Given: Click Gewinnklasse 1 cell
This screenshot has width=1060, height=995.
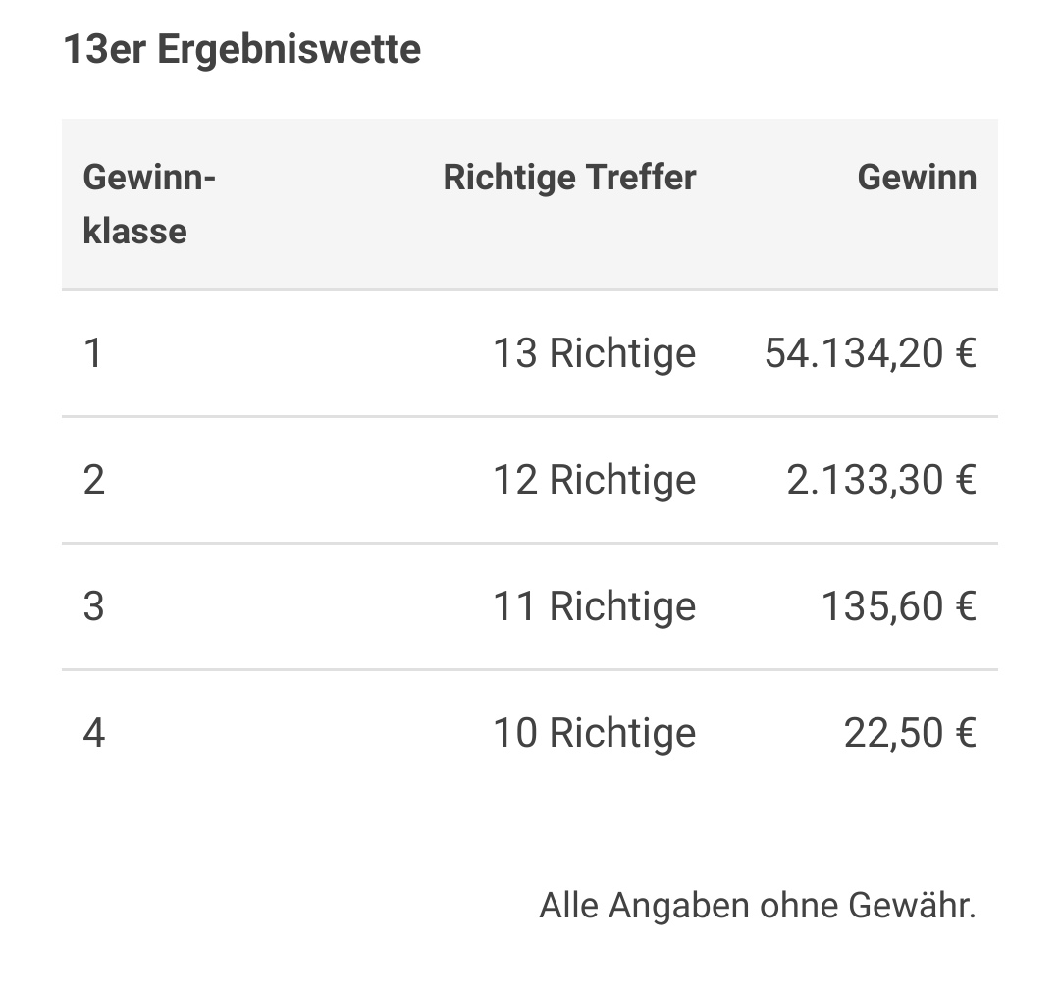Looking at the screenshot, I should (93, 353).
